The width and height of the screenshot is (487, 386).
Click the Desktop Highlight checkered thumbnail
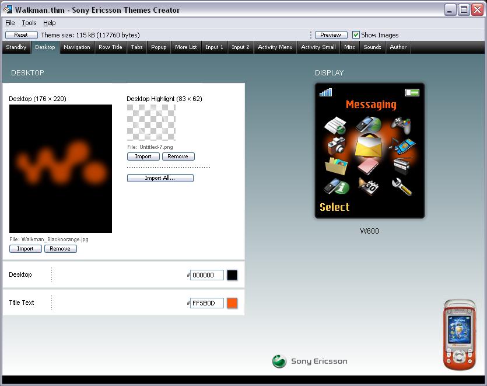pyautogui.click(x=151, y=123)
